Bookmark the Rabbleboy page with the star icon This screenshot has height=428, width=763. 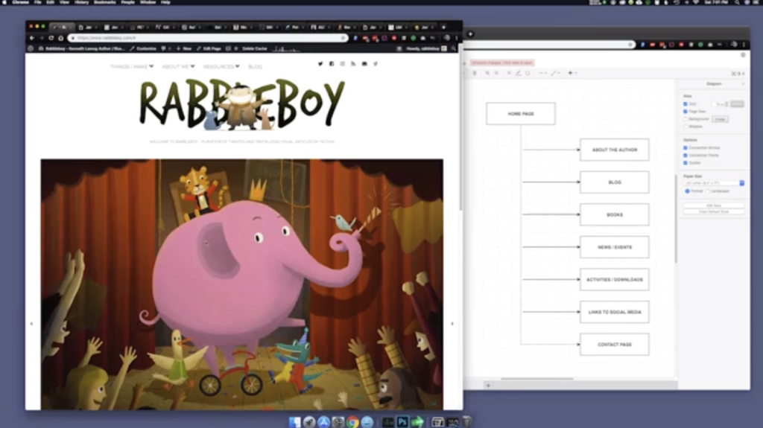(x=343, y=38)
